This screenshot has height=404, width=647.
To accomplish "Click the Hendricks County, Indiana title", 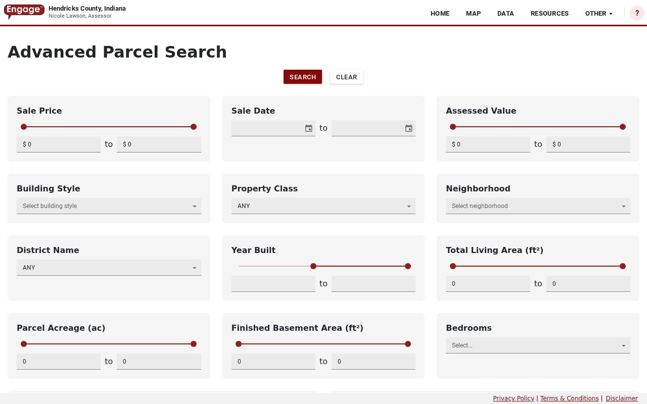I will 87,9.
